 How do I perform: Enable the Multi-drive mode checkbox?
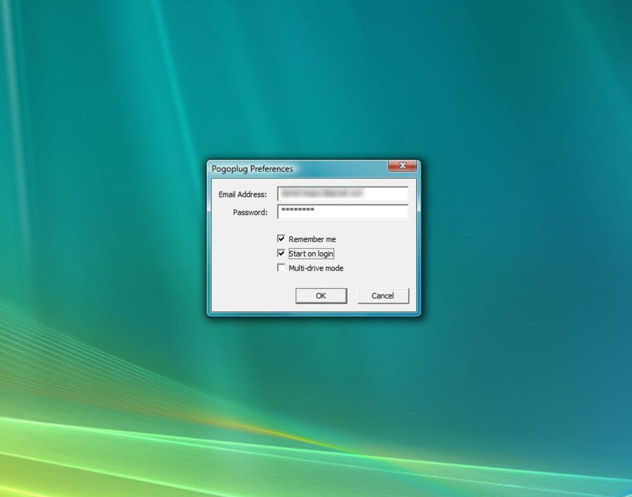[x=281, y=268]
